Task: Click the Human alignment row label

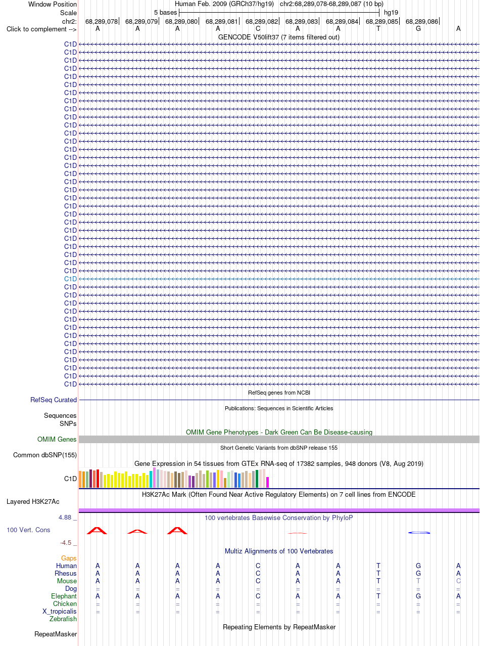Action: pyautogui.click(x=66, y=566)
